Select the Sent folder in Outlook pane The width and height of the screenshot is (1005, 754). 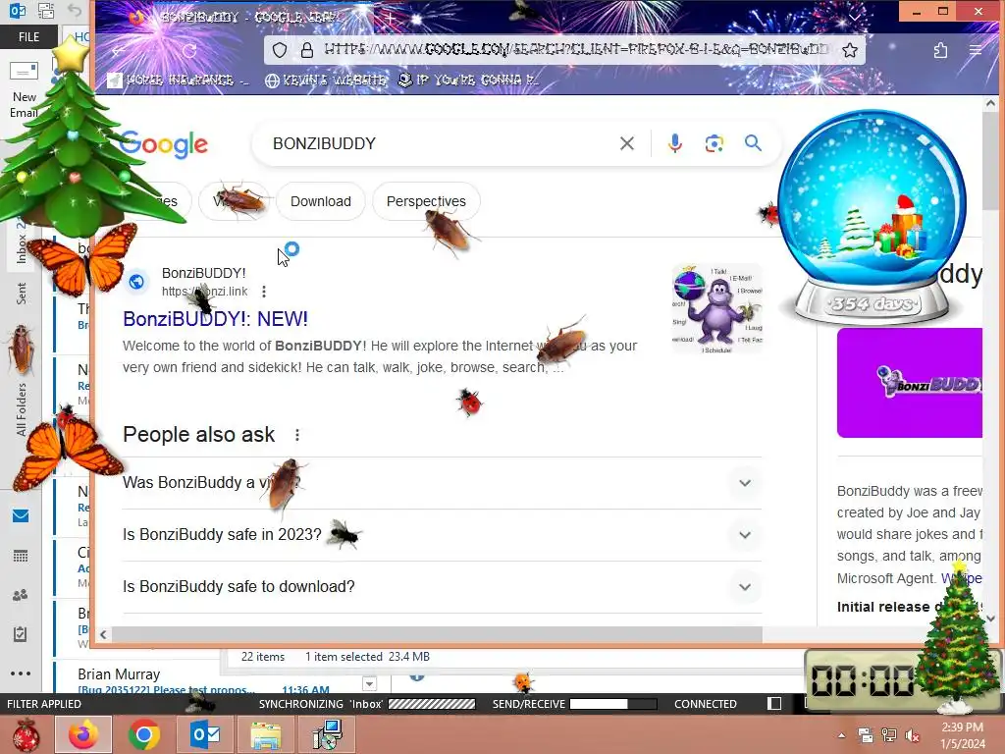click(22, 294)
